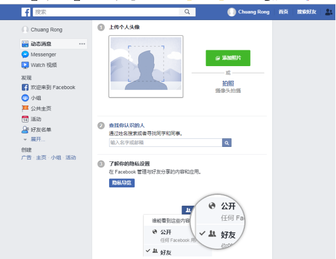Click the magnifier icon in top search bar
336x259 pixels.
[187, 12]
